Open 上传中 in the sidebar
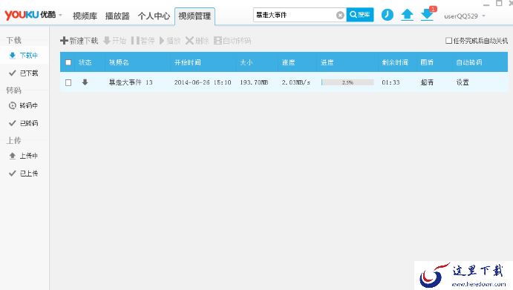 click(24, 156)
